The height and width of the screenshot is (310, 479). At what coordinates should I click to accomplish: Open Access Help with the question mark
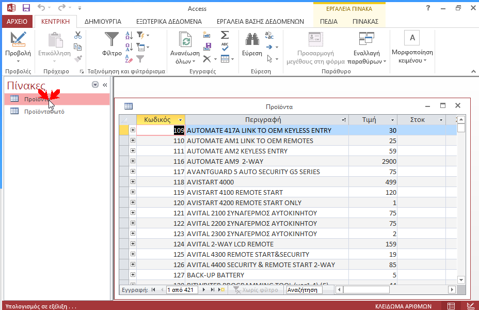coord(428,8)
